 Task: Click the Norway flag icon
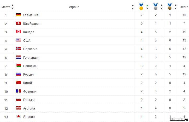click(x=18, y=49)
